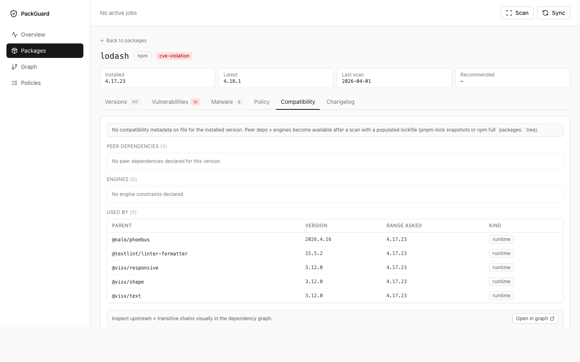Viewport: 580px width, 362px height.
Task: Select the Malware tab
Action: [x=227, y=102]
